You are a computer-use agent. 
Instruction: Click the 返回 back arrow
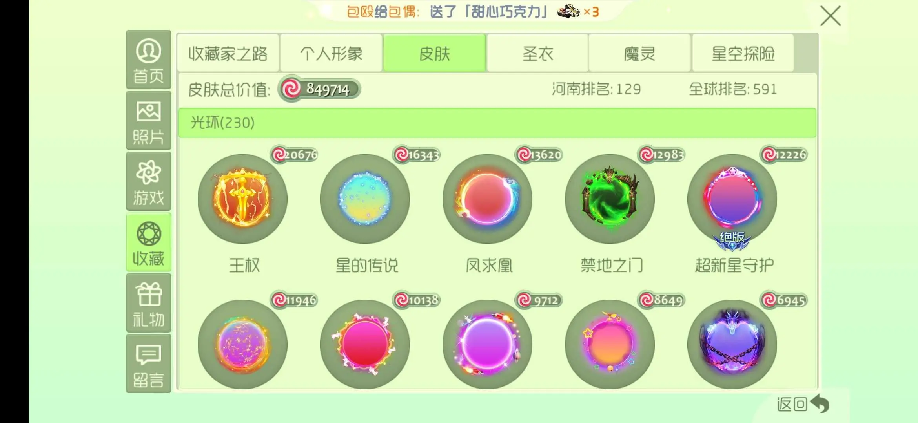pyautogui.click(x=803, y=404)
